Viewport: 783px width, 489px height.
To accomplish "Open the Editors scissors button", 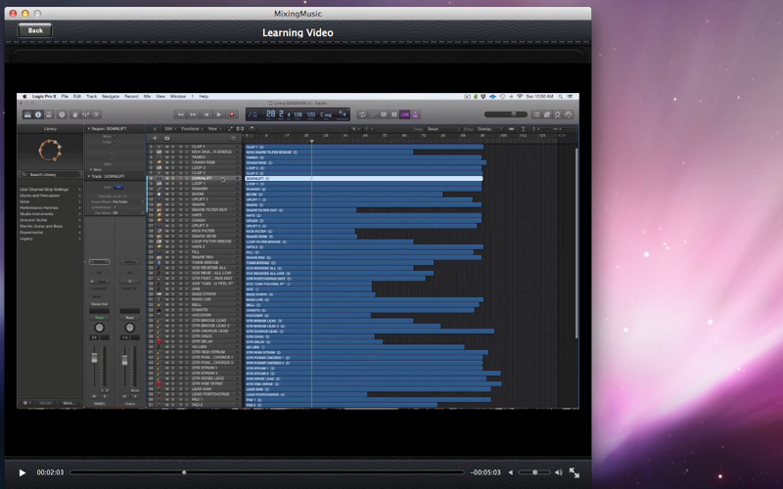I will tap(96, 114).
